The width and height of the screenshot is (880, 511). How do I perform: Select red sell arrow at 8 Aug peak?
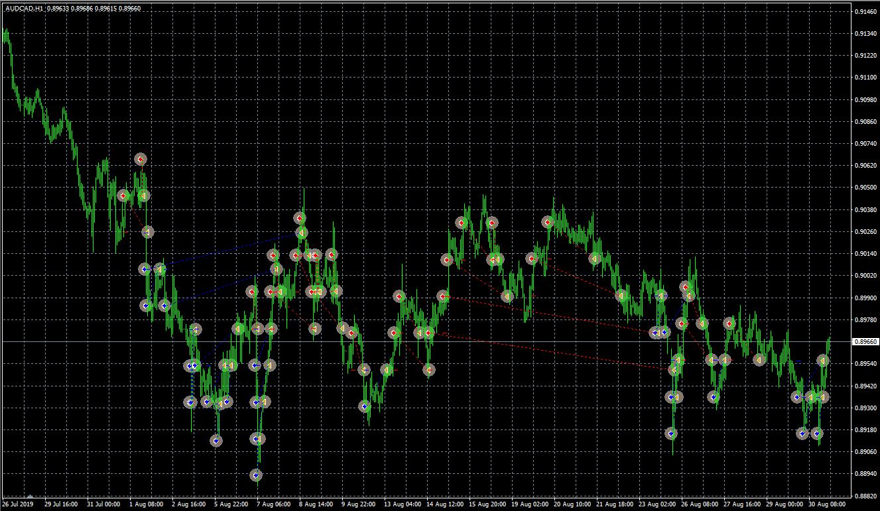pos(299,218)
